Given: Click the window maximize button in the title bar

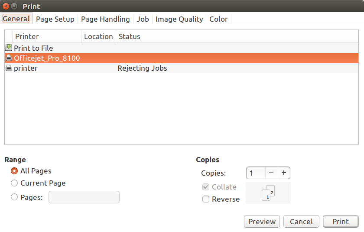Looking at the screenshot, I should click(x=14, y=6).
